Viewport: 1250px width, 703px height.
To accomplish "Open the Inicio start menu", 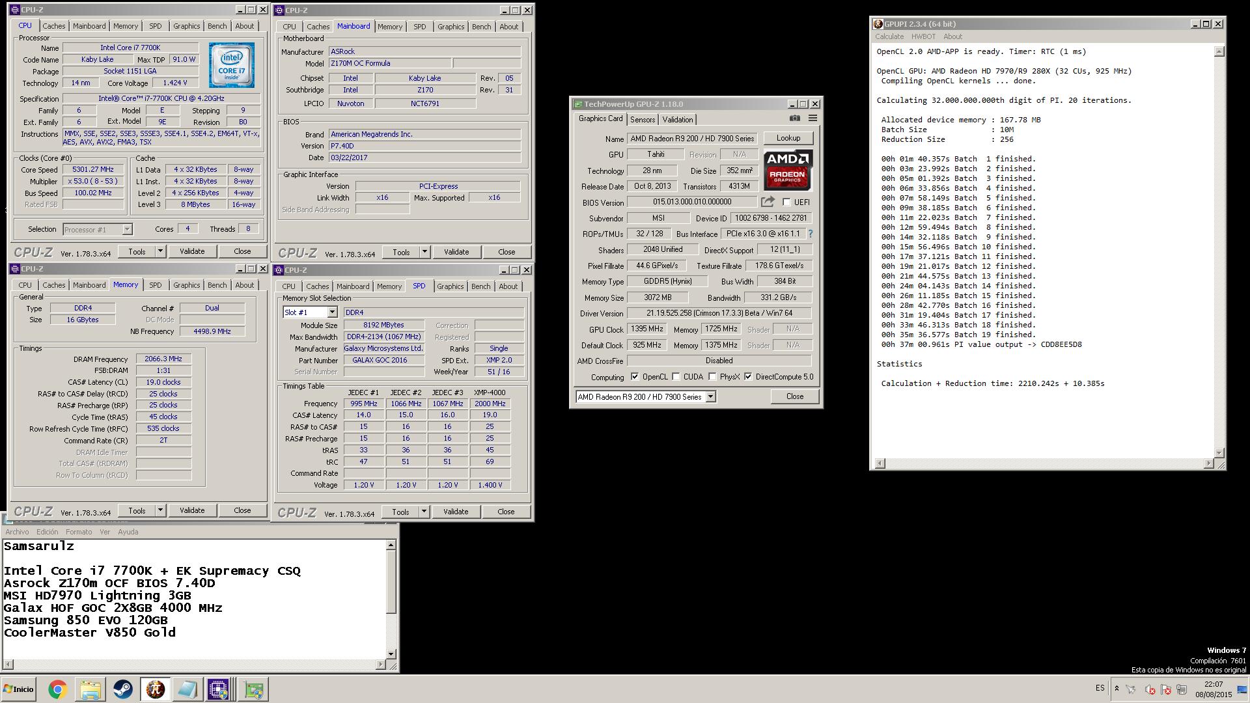I will [x=18, y=689].
